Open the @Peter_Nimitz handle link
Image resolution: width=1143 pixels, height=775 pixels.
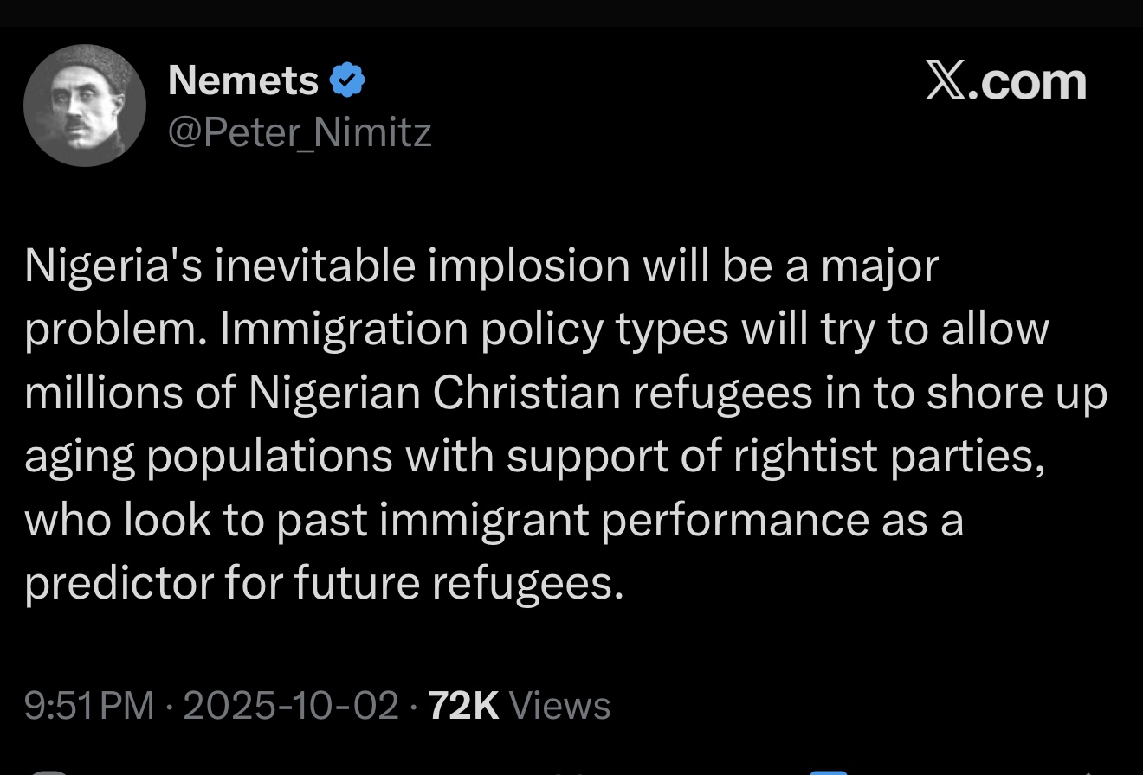[300, 132]
